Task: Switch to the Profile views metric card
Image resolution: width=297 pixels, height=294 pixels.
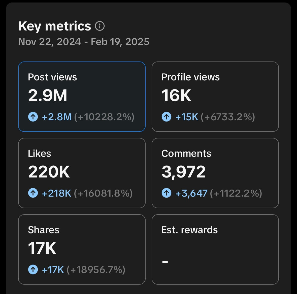Action: click(x=215, y=97)
